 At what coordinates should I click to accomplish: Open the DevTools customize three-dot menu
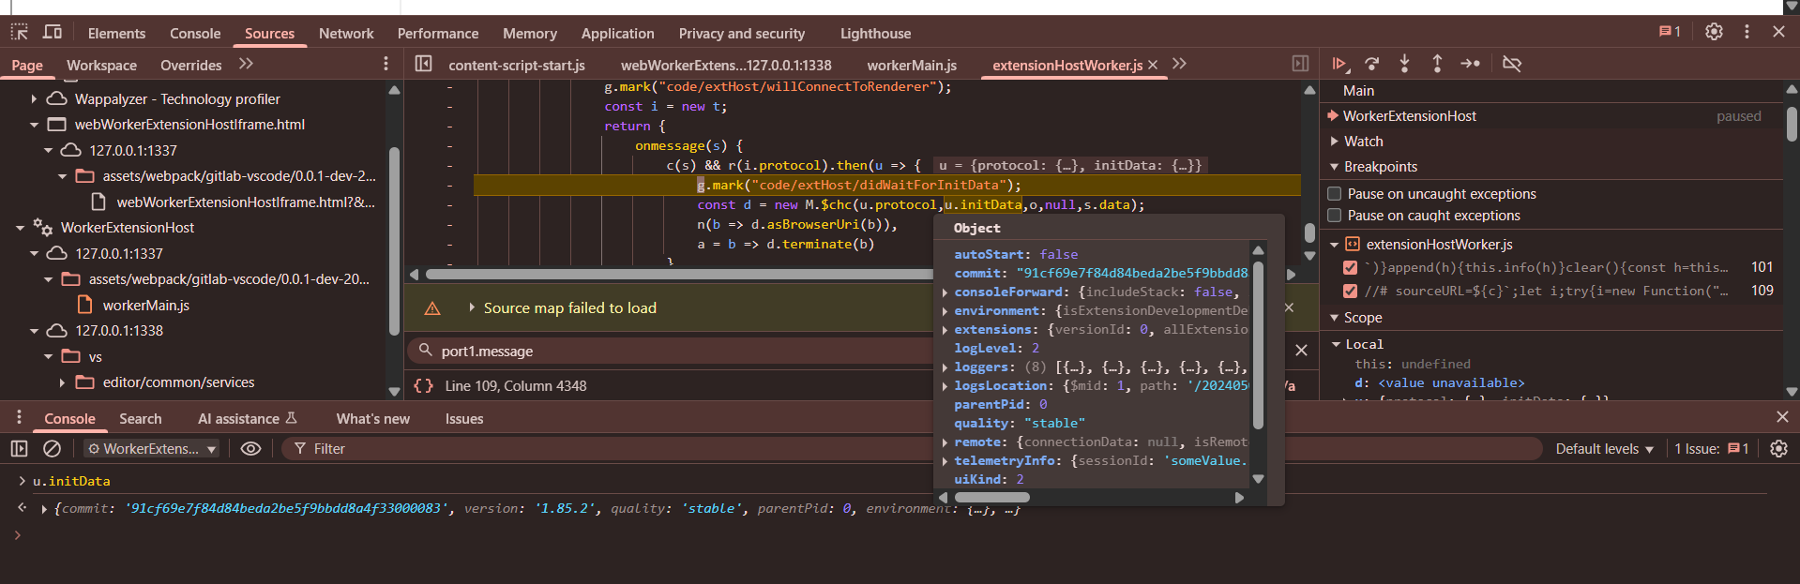click(1747, 32)
